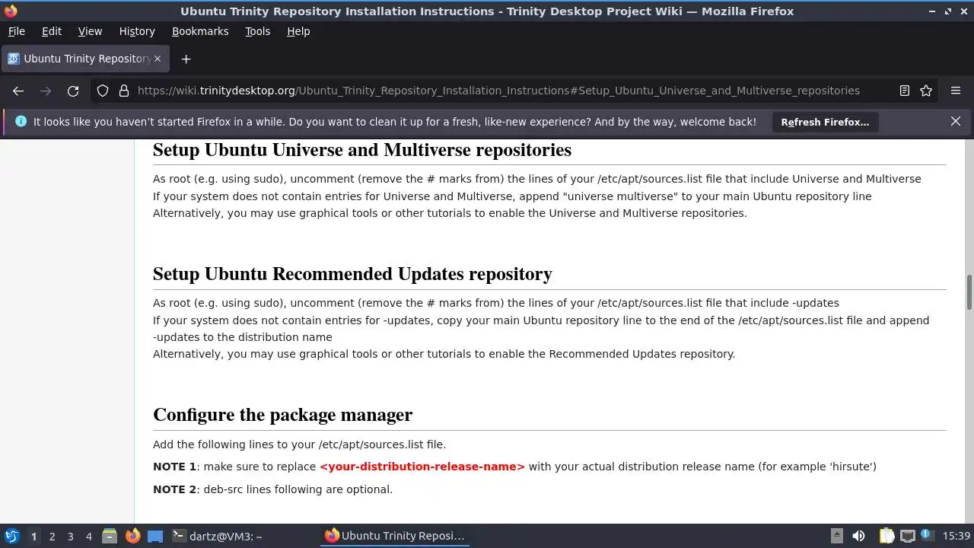The image size is (974, 548).
Task: Click the 'NOTE 1' bold label
Action: coord(174,467)
